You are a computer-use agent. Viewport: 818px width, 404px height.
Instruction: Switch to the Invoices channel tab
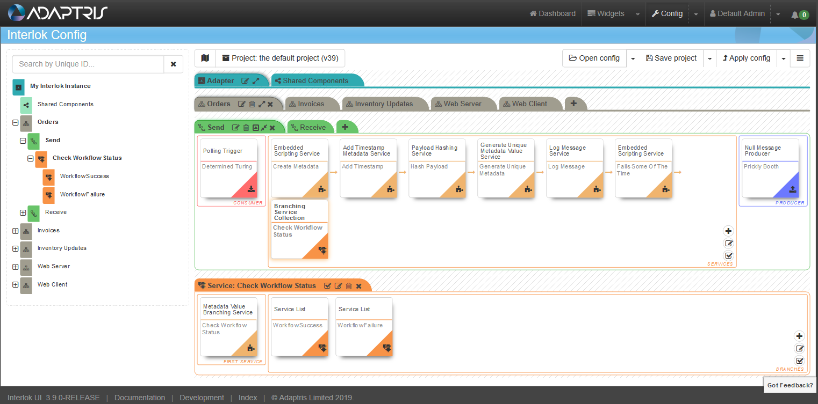point(311,104)
